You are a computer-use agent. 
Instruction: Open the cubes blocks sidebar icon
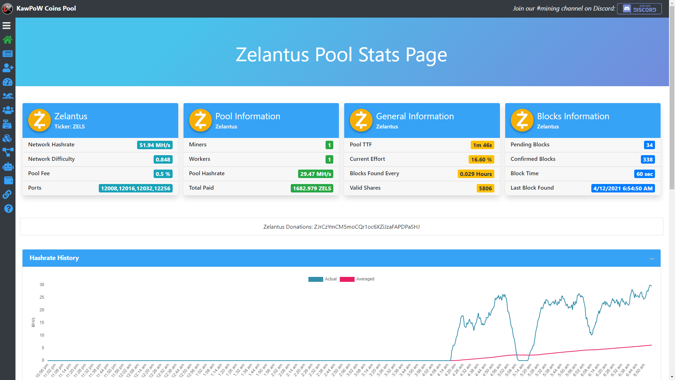tap(7, 138)
